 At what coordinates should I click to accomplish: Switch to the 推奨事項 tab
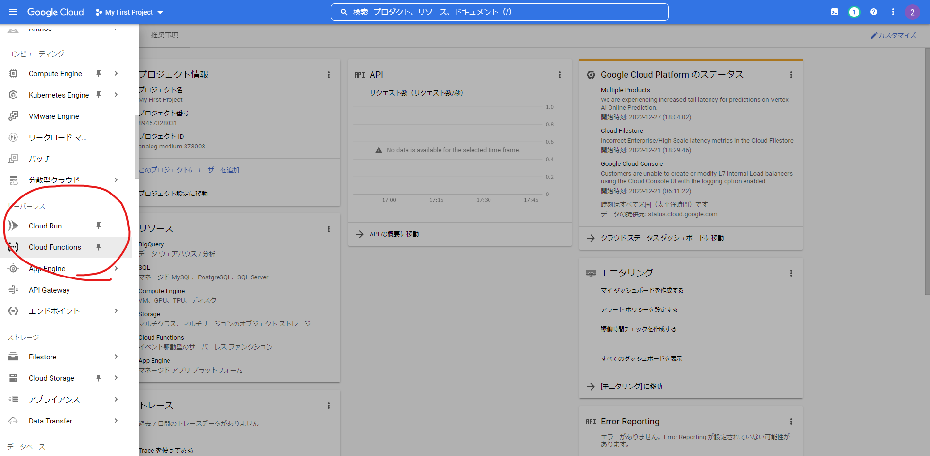(x=165, y=35)
